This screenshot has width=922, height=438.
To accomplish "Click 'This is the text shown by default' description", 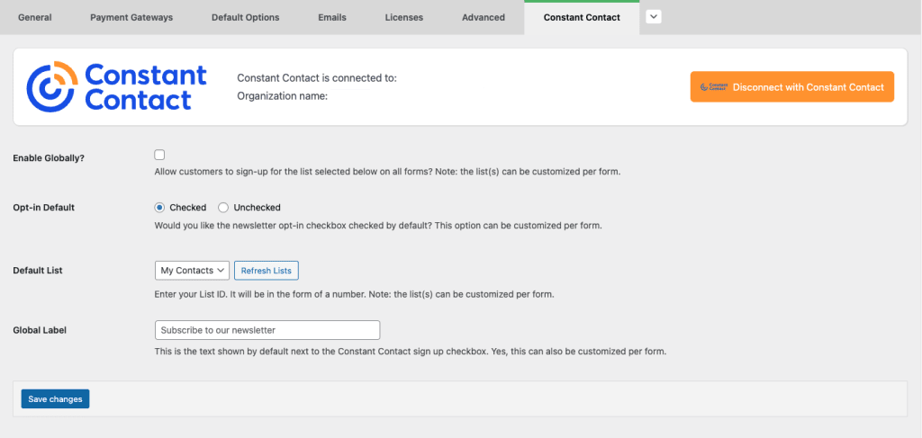I will coord(411,353).
